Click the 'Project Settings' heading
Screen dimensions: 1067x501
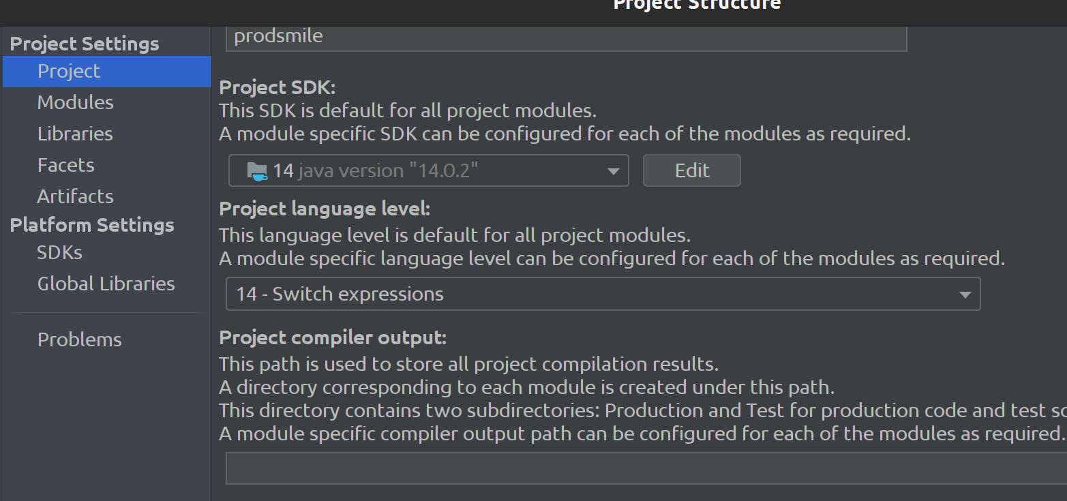click(x=85, y=44)
